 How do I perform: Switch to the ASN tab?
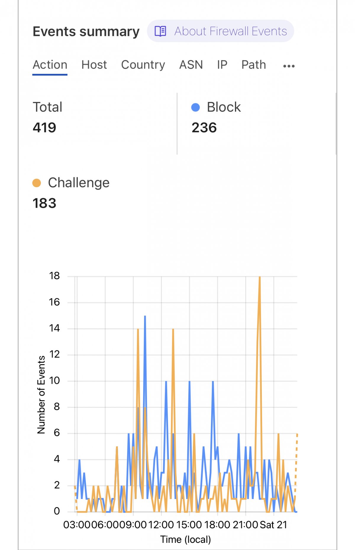191,65
